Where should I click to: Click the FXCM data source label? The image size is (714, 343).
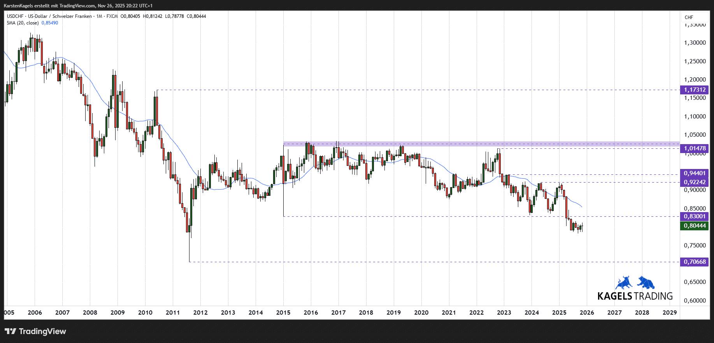pos(112,16)
